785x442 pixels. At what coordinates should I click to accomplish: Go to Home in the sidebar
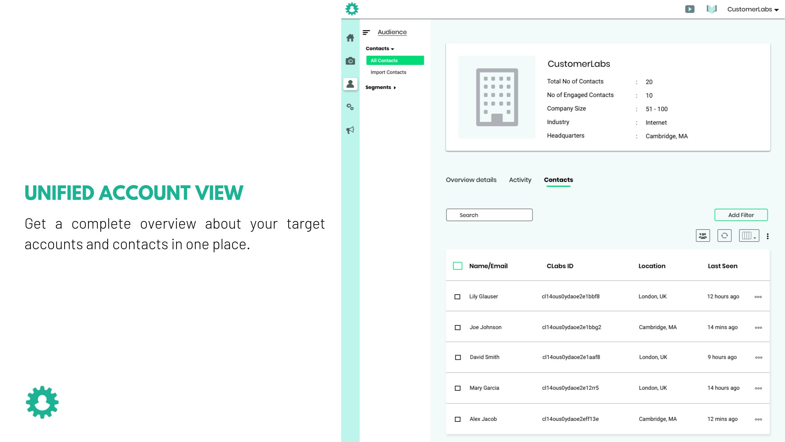[x=350, y=38]
